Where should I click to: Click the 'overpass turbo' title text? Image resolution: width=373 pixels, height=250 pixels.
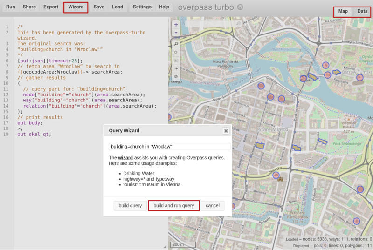pyautogui.click(x=206, y=7)
